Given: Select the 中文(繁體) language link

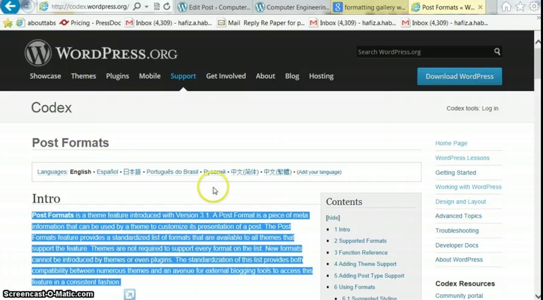Looking at the screenshot, I should coord(278,172).
